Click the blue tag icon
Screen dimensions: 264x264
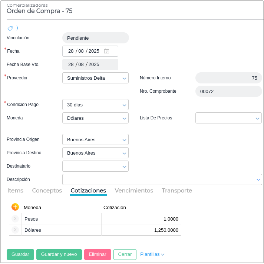(10, 28)
